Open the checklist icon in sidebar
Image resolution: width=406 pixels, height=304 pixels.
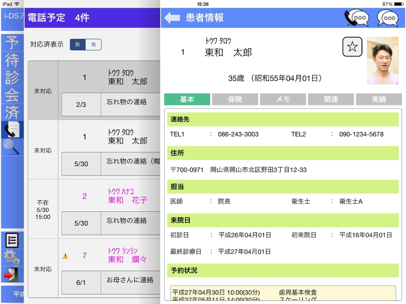click(12, 240)
